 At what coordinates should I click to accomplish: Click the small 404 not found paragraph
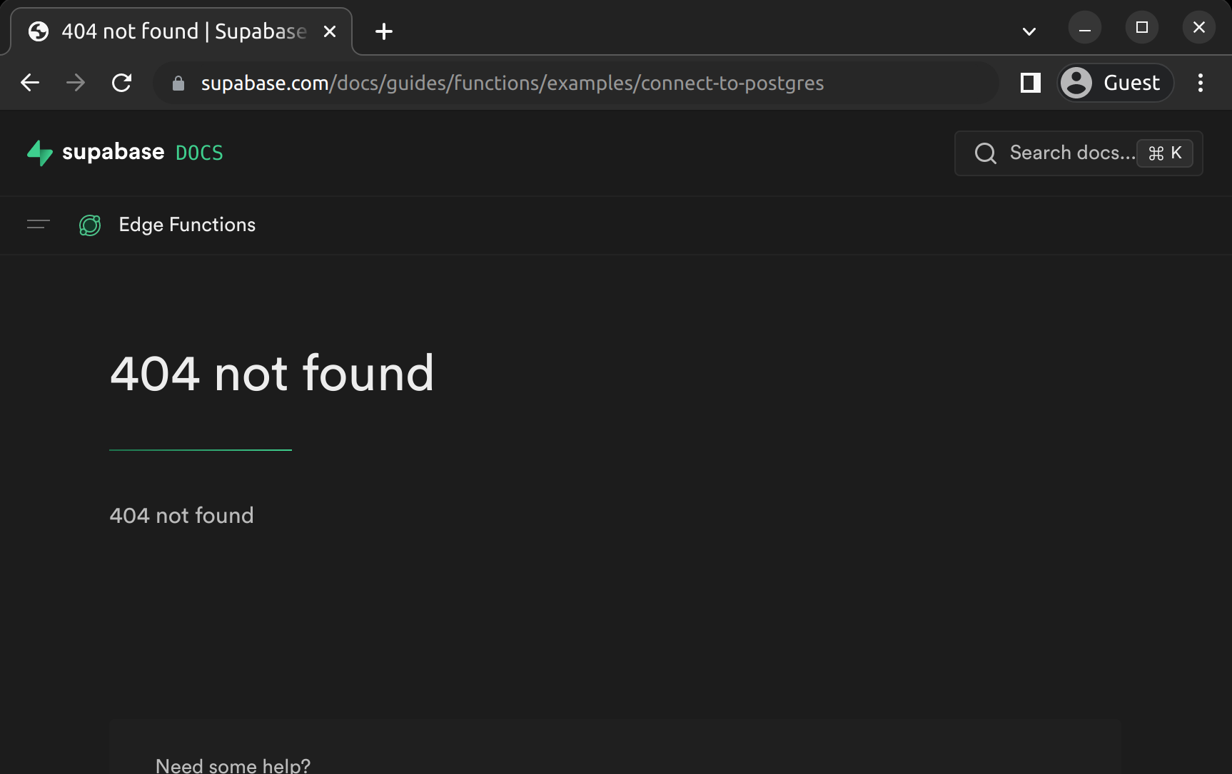(x=181, y=516)
